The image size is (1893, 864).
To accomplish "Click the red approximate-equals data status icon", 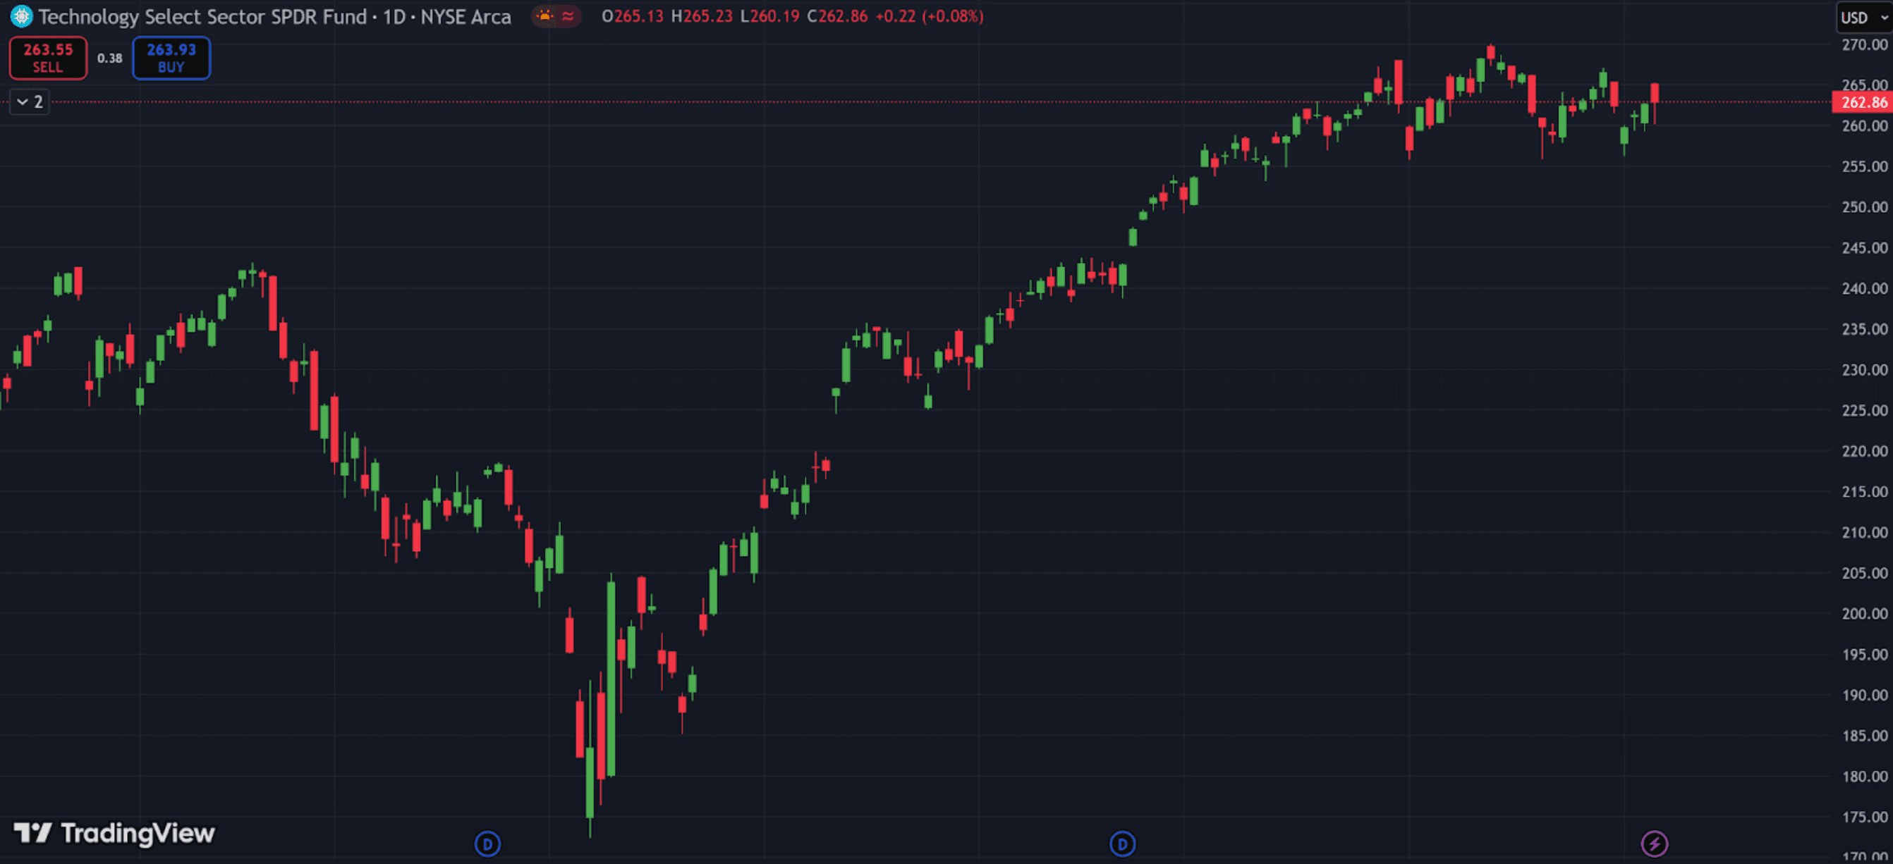I will [568, 16].
